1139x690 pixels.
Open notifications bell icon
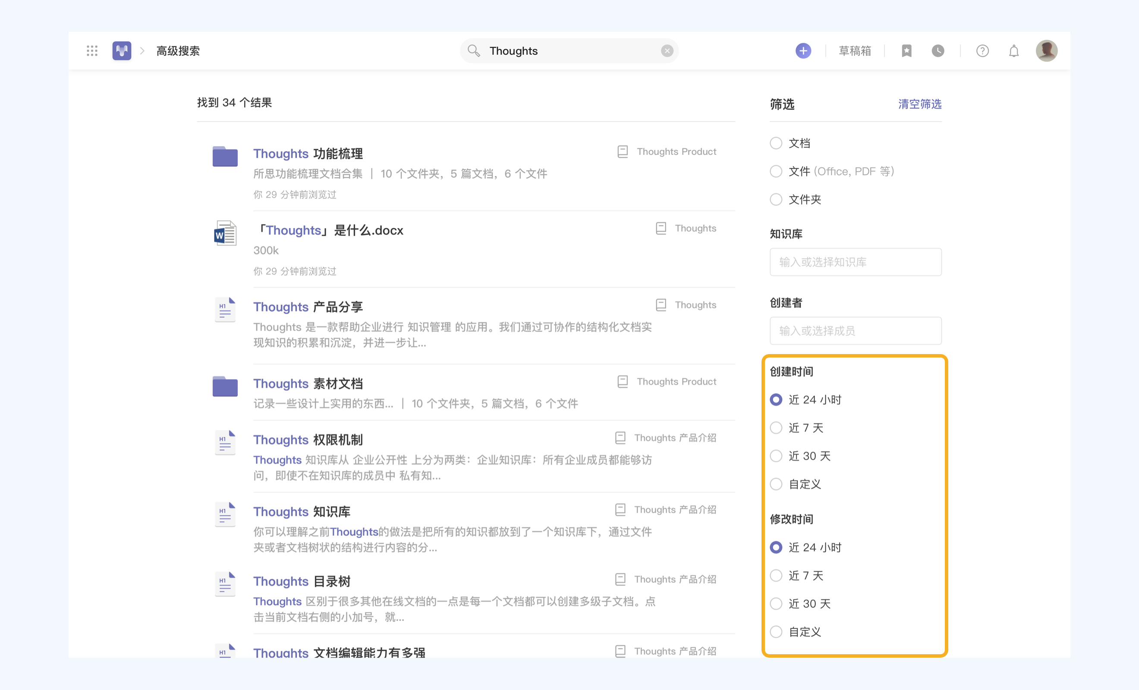(x=1014, y=51)
